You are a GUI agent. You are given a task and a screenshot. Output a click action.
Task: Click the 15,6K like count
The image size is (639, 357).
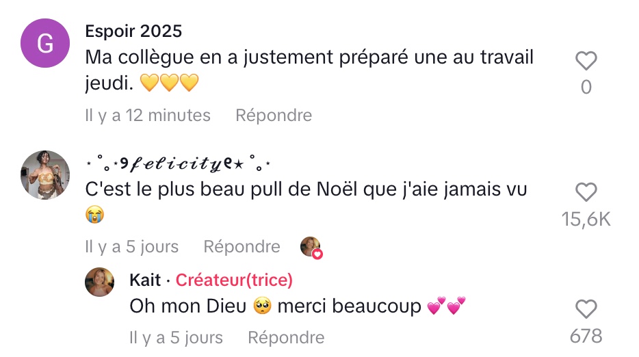coord(586,220)
